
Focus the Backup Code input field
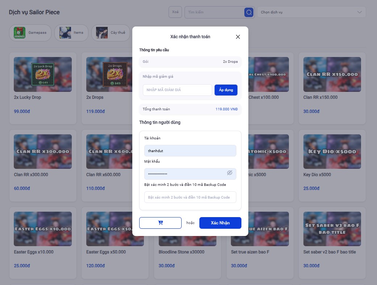[190, 197]
